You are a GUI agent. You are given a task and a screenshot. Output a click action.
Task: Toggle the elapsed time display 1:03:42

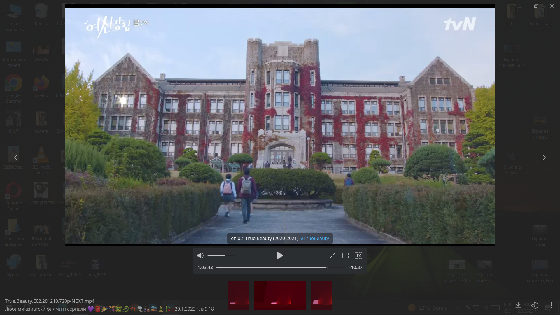[205, 267]
